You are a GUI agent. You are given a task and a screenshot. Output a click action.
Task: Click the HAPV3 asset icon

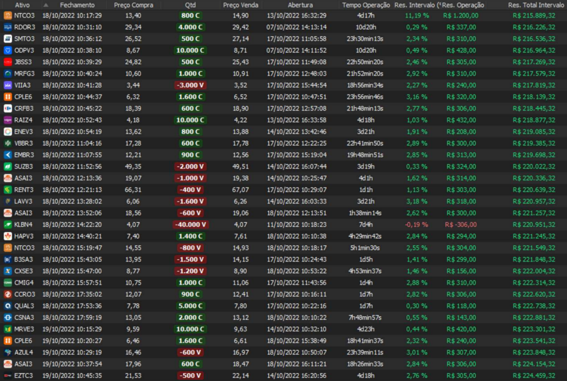point(8,236)
